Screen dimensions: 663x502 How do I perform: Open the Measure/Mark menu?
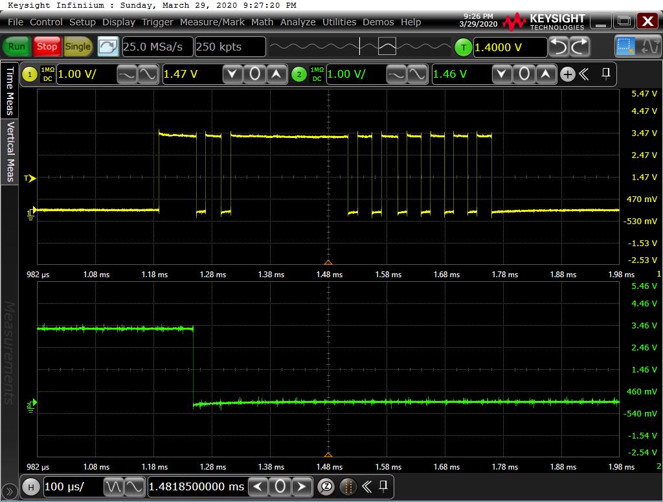pyautogui.click(x=212, y=22)
